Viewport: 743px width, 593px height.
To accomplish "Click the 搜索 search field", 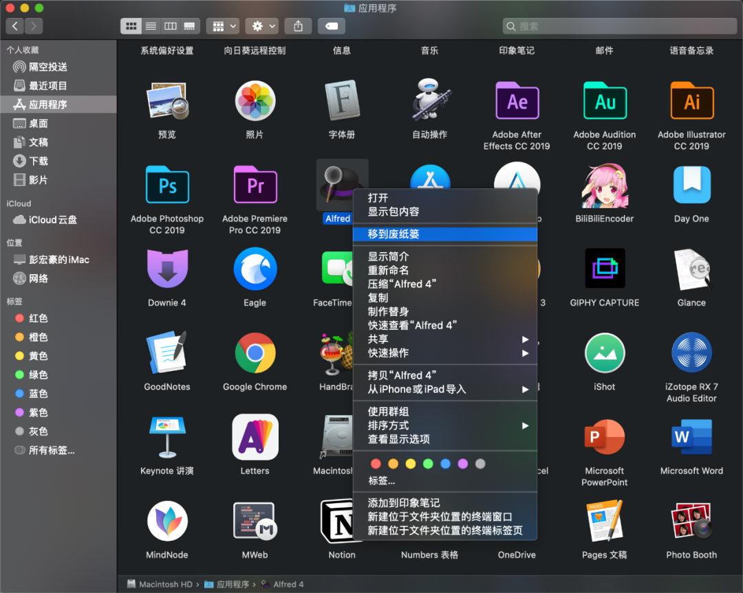I will [x=619, y=26].
